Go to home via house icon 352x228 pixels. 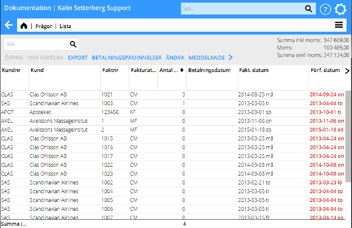(x=24, y=26)
